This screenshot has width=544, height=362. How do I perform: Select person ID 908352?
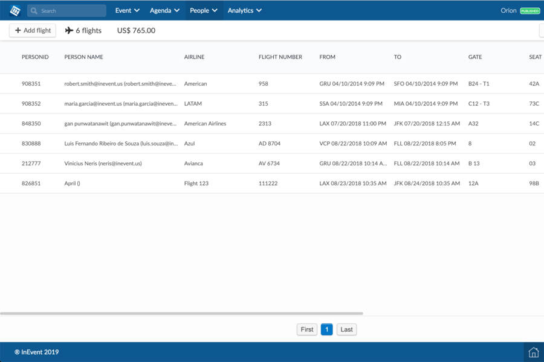click(x=31, y=104)
